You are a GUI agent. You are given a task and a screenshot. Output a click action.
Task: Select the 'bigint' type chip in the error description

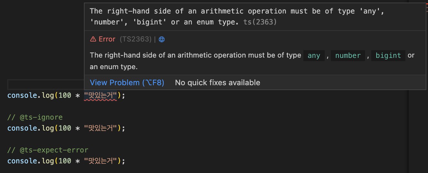point(388,56)
